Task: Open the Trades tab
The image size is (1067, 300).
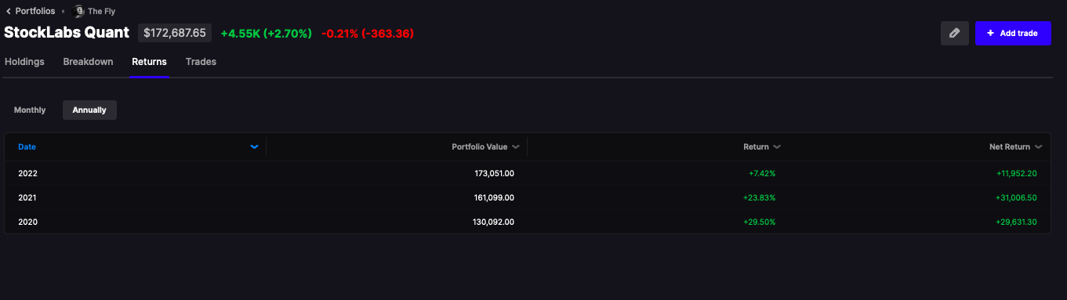Action: click(201, 62)
